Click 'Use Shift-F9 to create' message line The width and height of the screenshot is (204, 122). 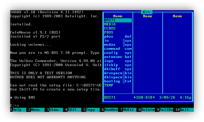(56, 89)
